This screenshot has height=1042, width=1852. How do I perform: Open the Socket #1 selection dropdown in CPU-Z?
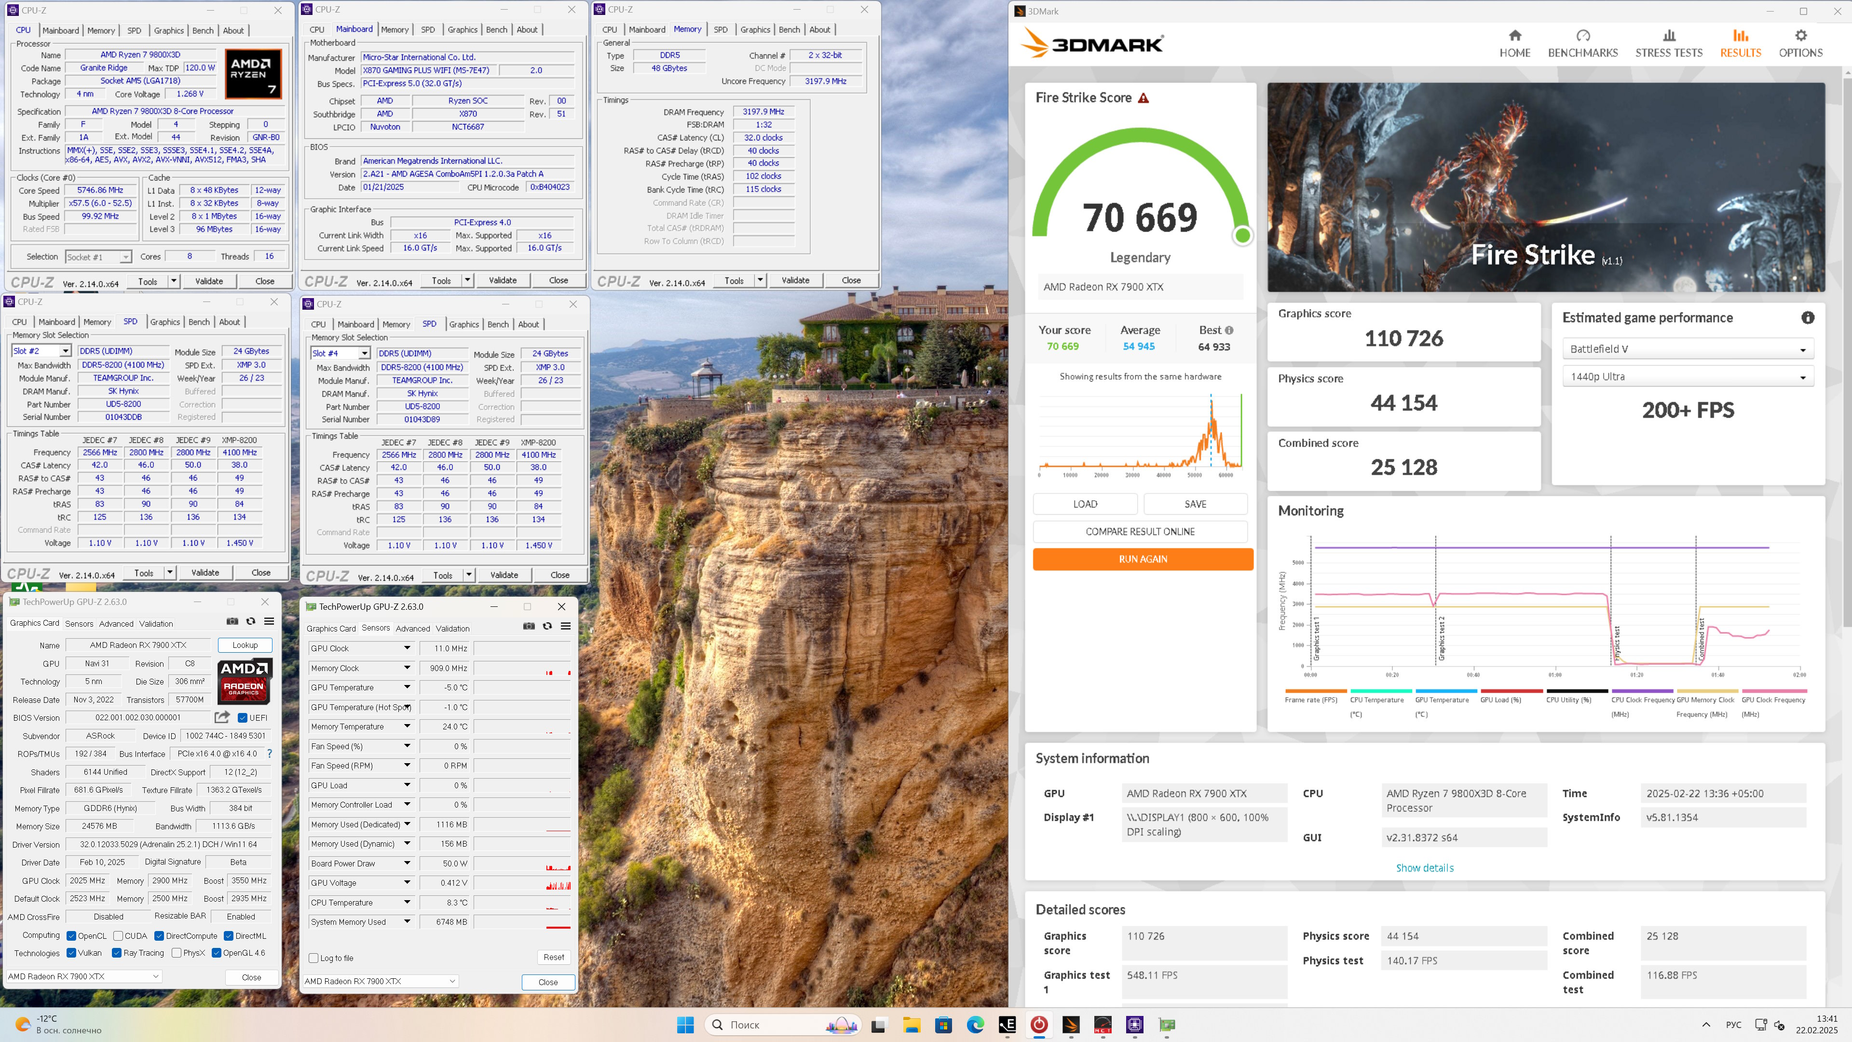pyautogui.click(x=98, y=257)
